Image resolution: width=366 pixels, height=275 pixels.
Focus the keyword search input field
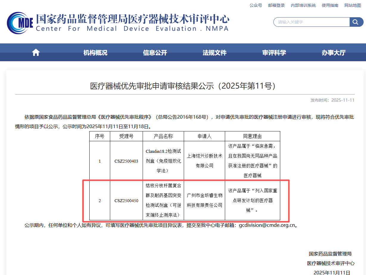tap(311, 22)
